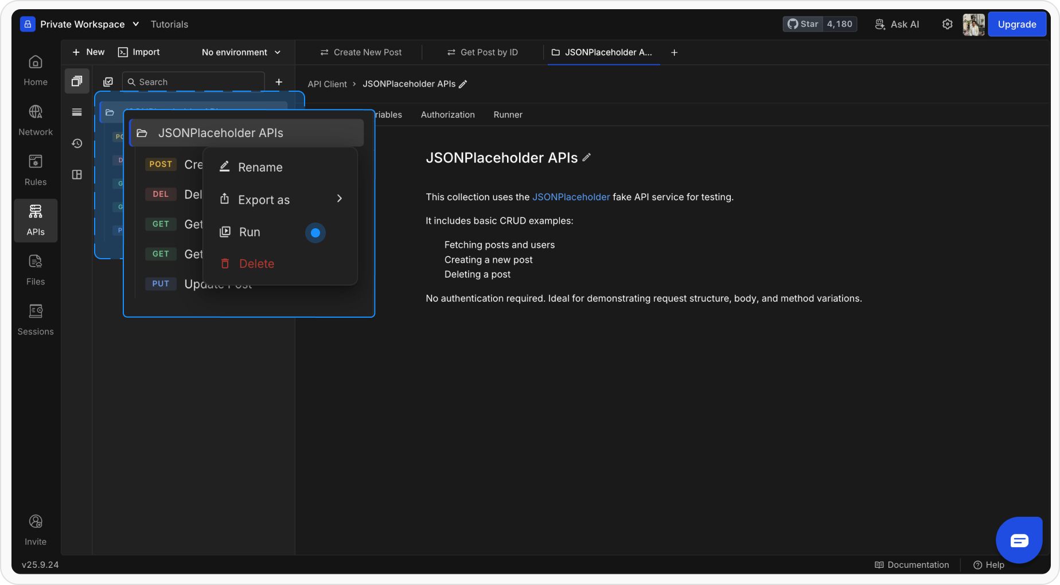
Task: Enable multi-select mode via checkbox icon
Action: pos(108,81)
